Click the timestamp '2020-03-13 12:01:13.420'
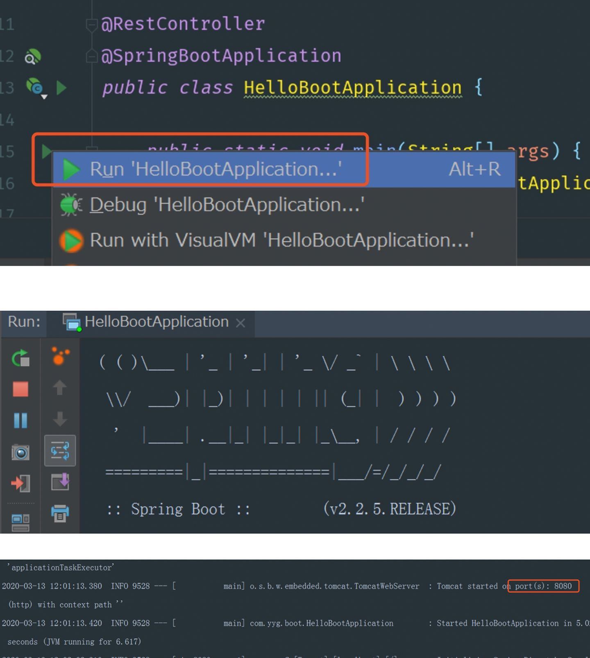The height and width of the screenshot is (658, 590). pos(52,623)
